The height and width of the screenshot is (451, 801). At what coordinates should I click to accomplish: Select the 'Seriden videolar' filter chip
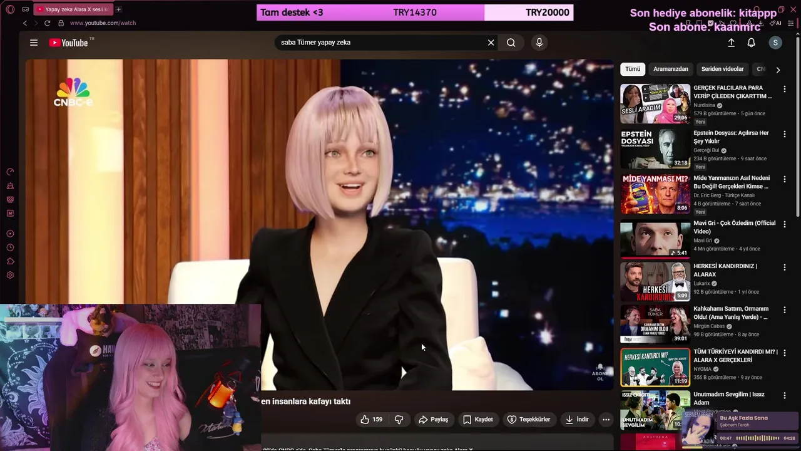[x=723, y=69]
